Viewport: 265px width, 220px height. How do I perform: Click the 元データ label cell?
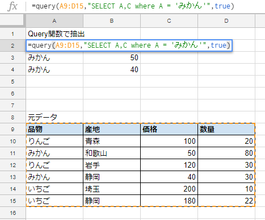click(x=54, y=117)
